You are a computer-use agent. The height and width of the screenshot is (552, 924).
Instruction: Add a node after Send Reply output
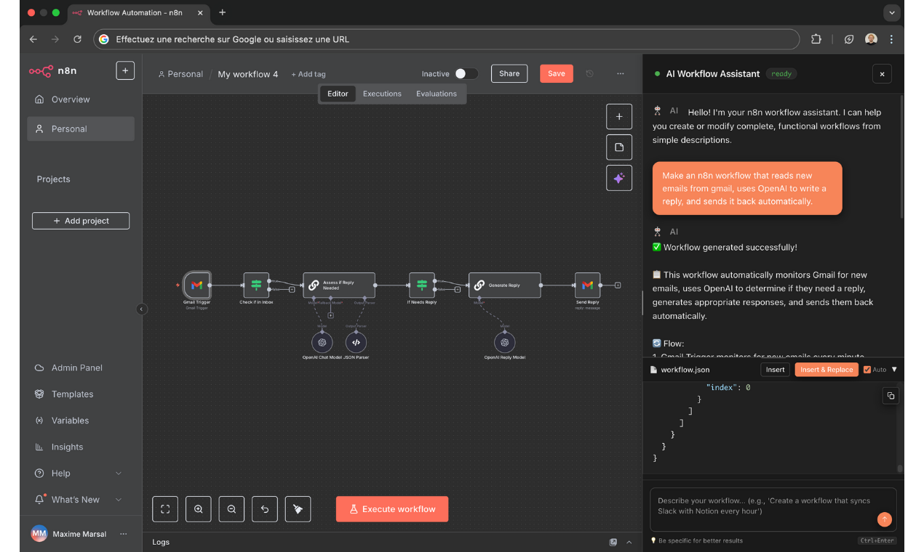click(x=618, y=285)
